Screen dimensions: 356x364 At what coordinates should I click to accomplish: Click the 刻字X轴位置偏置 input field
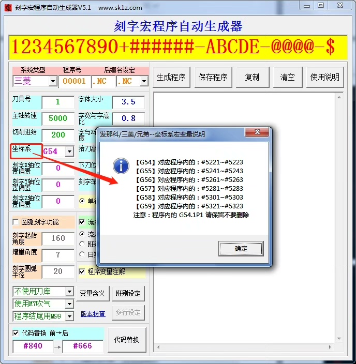58,168
